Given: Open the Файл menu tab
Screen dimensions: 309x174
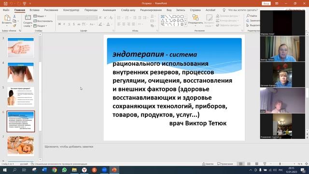Looking at the screenshot, I should (x=6, y=10).
